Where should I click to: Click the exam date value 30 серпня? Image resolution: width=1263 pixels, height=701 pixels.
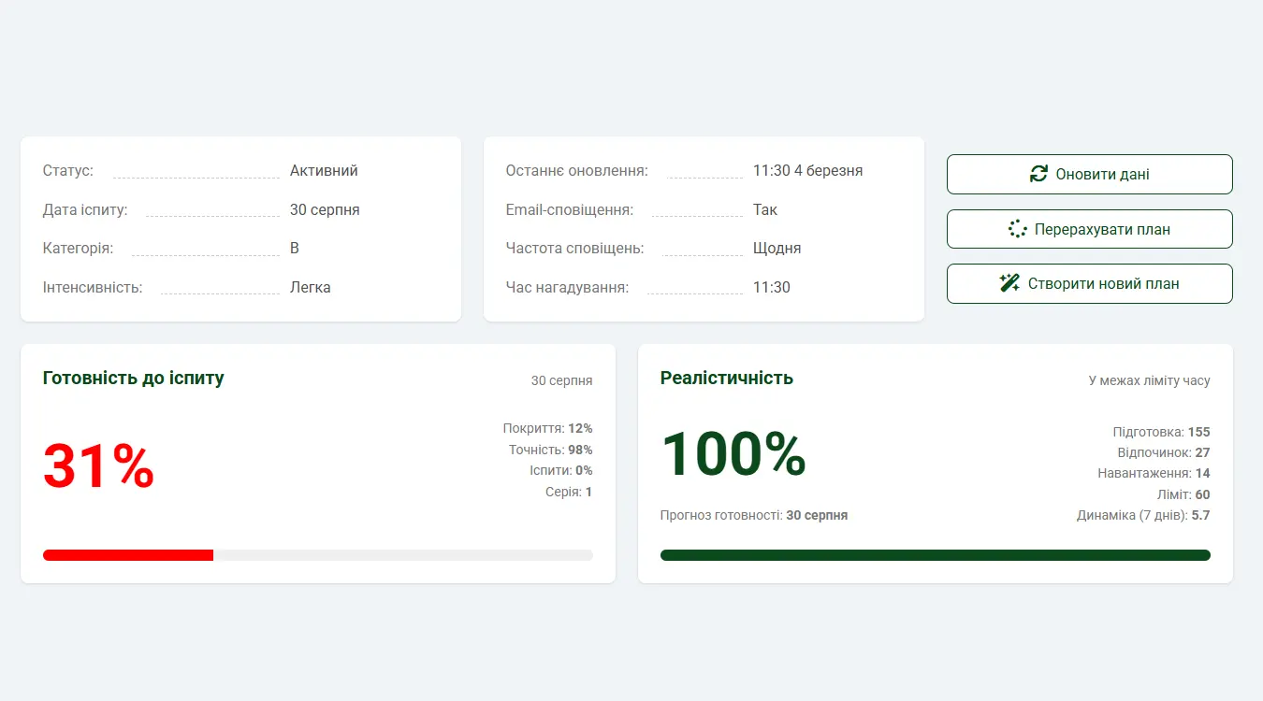click(325, 210)
